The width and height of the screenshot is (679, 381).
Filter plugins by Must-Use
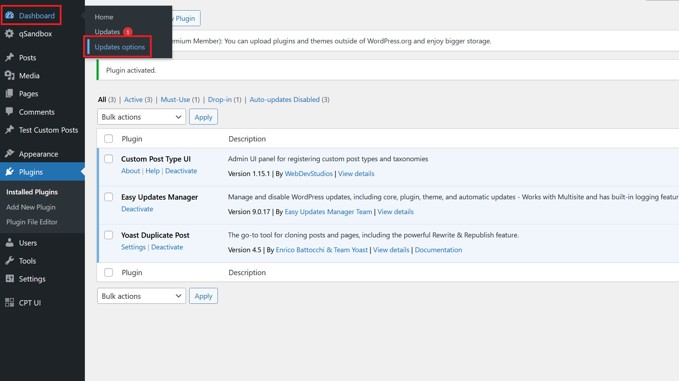point(175,99)
